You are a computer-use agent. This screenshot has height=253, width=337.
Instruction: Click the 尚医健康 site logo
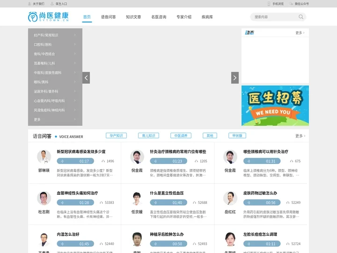[48, 16]
